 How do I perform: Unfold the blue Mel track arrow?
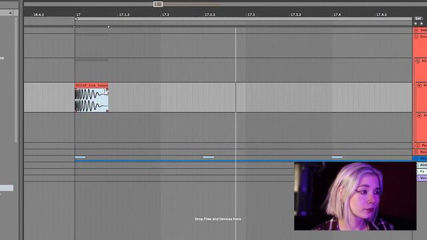tap(416, 159)
